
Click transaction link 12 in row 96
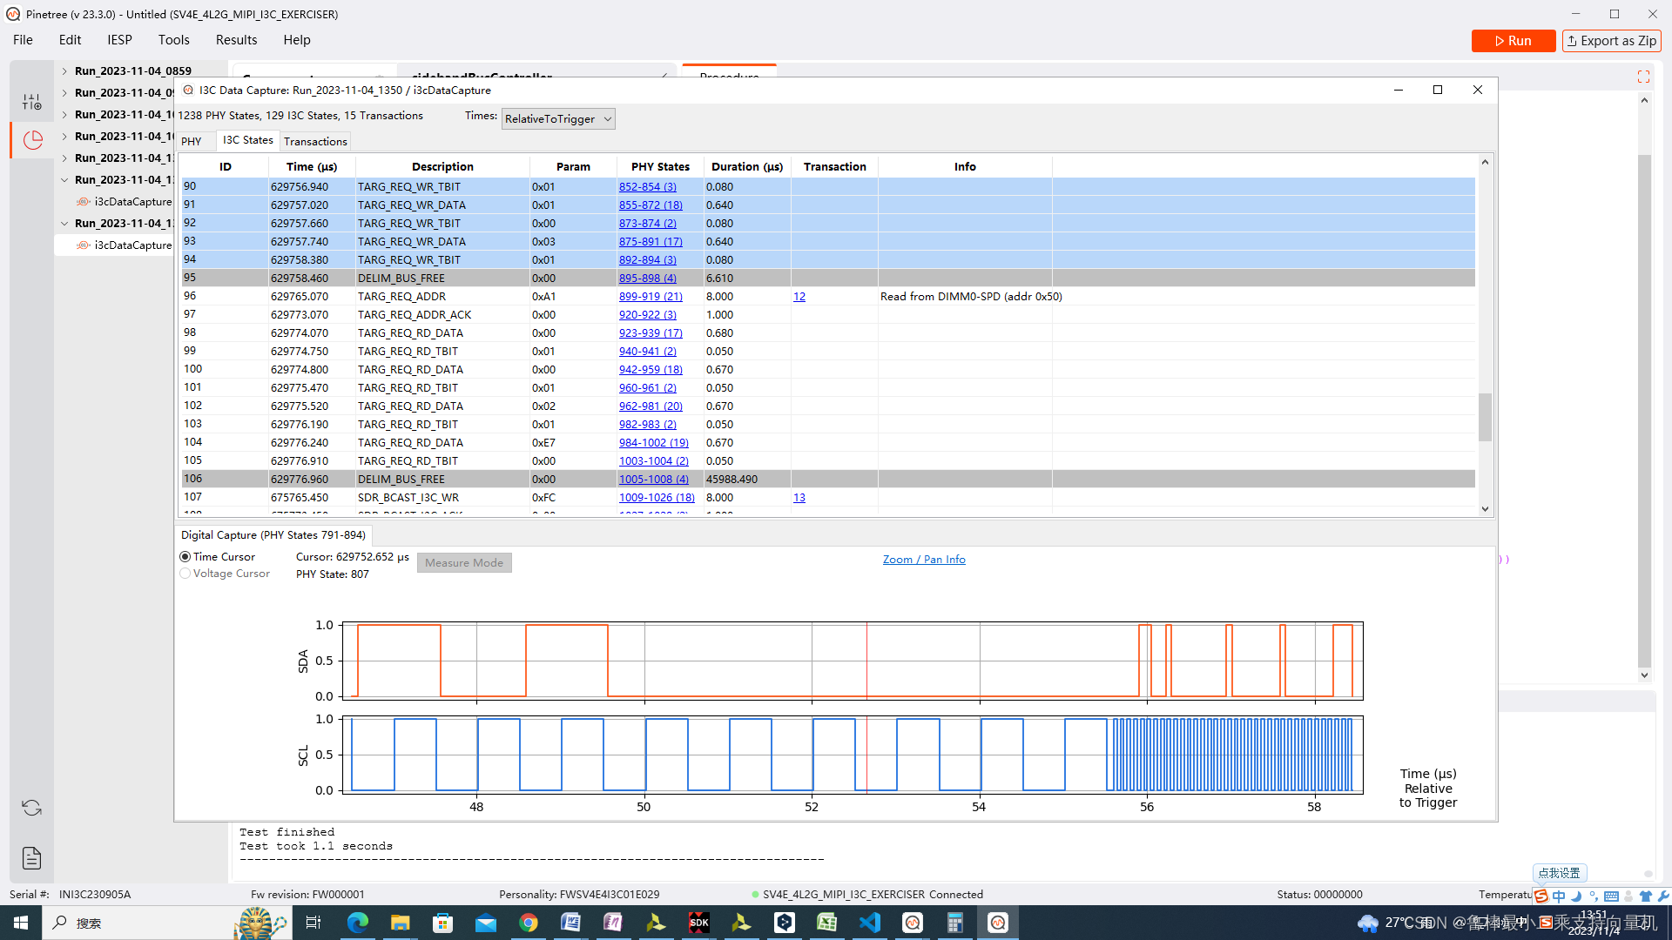tap(799, 296)
